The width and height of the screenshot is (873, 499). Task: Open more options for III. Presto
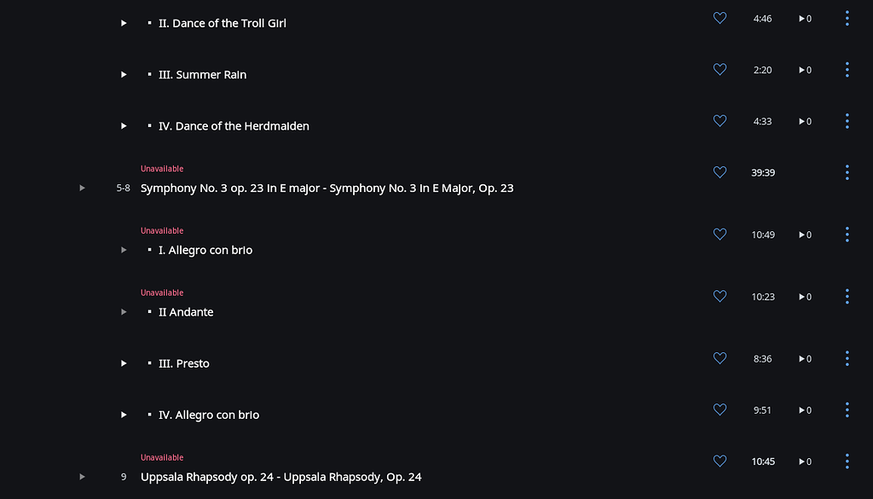point(847,359)
